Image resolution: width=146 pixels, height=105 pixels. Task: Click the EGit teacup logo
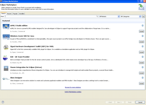tap(5, 58)
